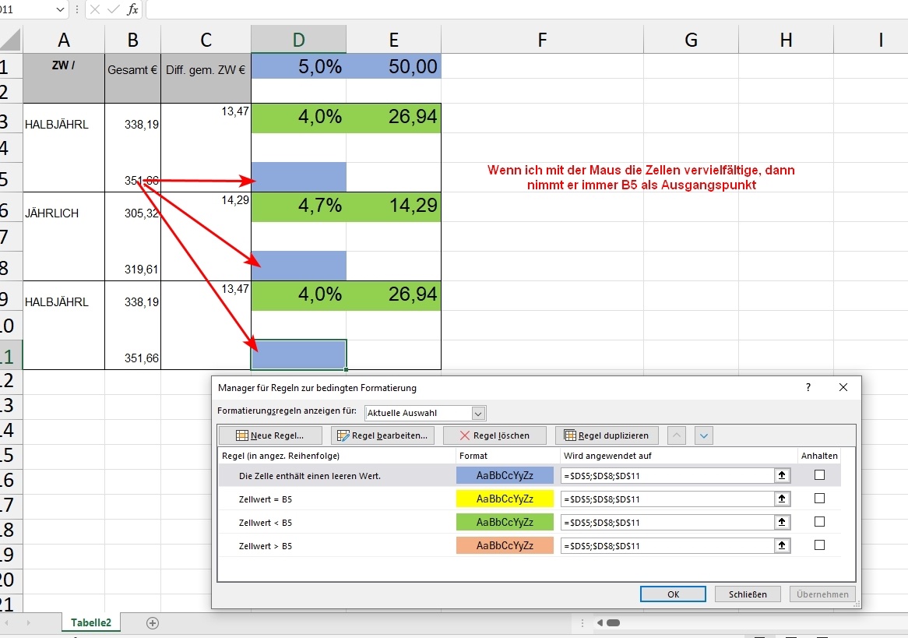Screen dimensions: 908x638
Task: Click the horizontal scroll left arrow
Action: [600, 623]
